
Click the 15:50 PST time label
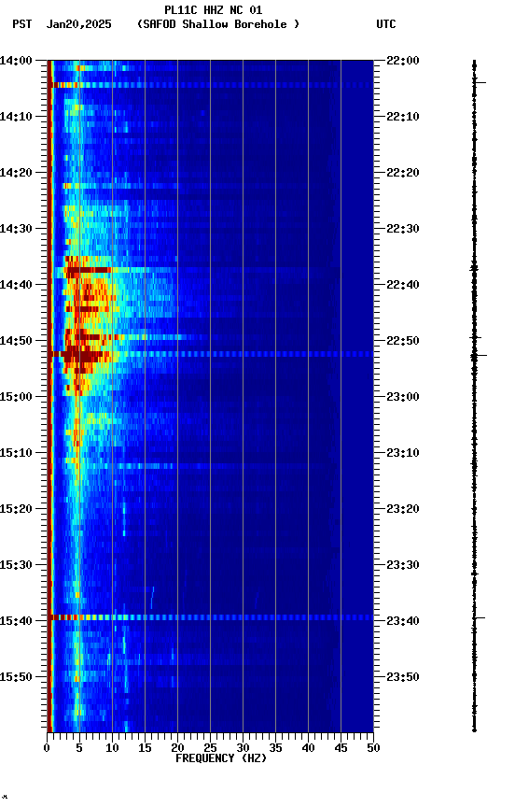[16, 677]
